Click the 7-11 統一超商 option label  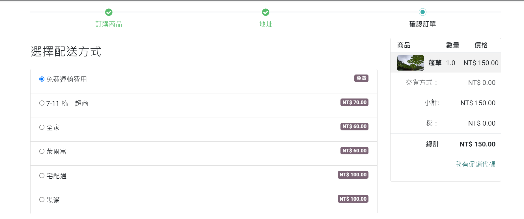(x=67, y=104)
